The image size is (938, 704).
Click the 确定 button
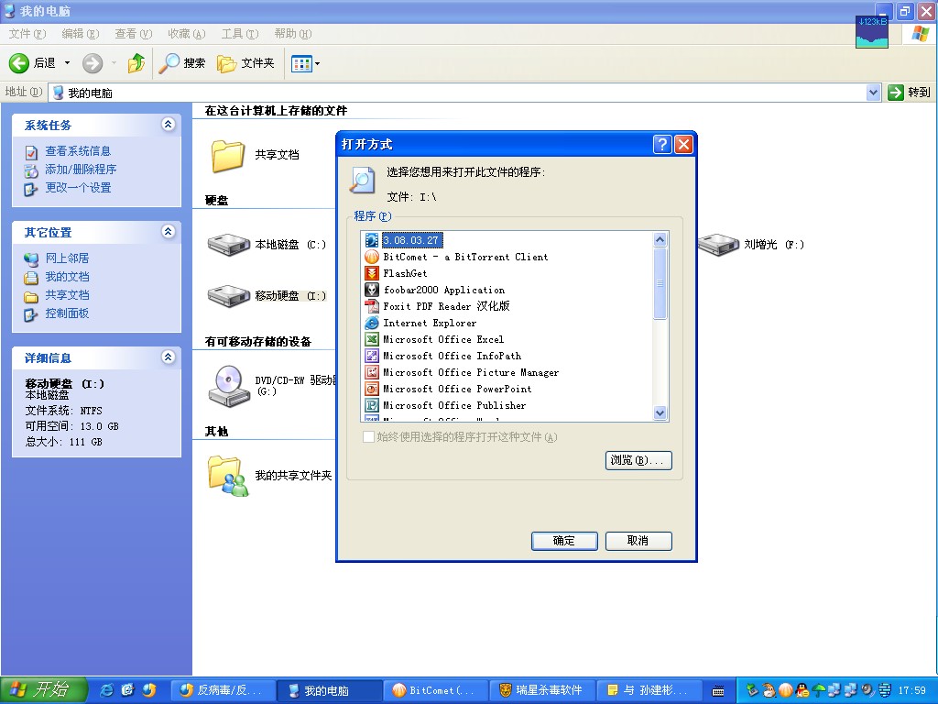pyautogui.click(x=564, y=541)
